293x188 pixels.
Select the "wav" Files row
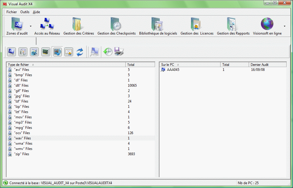point(81,138)
